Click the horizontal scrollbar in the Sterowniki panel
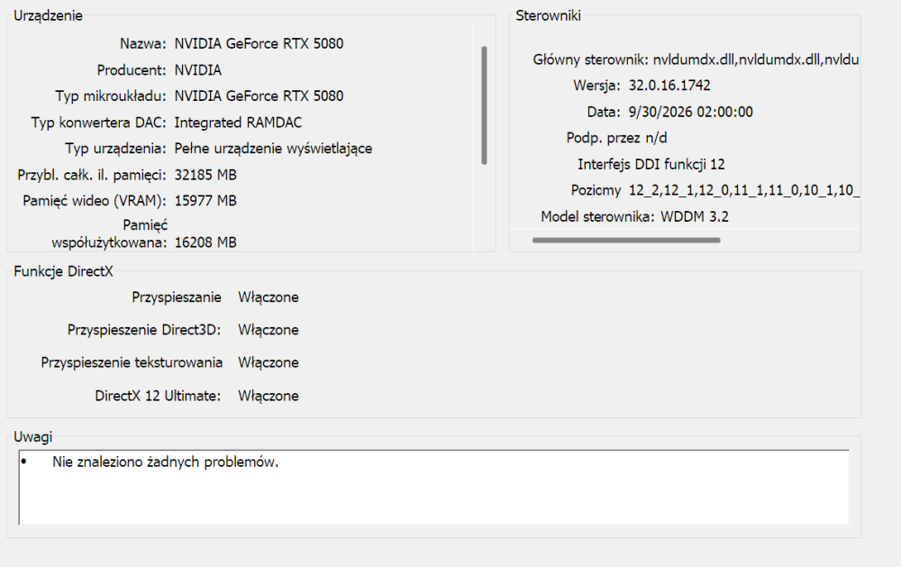This screenshot has width=901, height=567. (x=626, y=241)
